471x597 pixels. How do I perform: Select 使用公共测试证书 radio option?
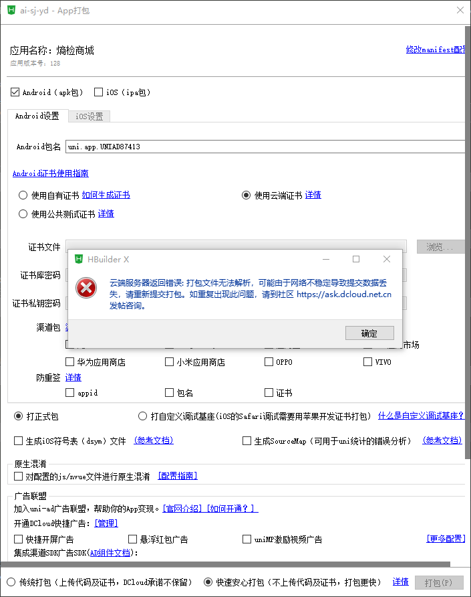pyautogui.click(x=23, y=214)
